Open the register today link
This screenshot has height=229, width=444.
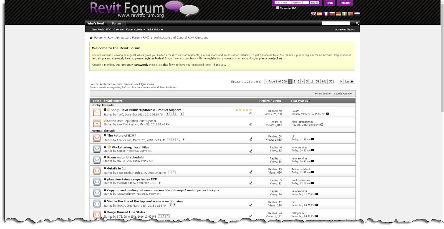153,58
